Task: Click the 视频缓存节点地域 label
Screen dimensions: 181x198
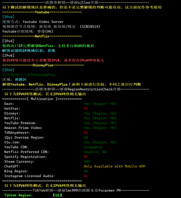Action: click(20, 27)
